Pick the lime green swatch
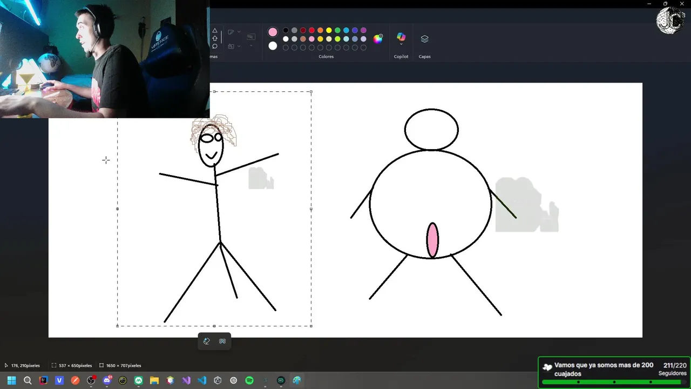The height and width of the screenshot is (389, 691). pyautogui.click(x=337, y=39)
